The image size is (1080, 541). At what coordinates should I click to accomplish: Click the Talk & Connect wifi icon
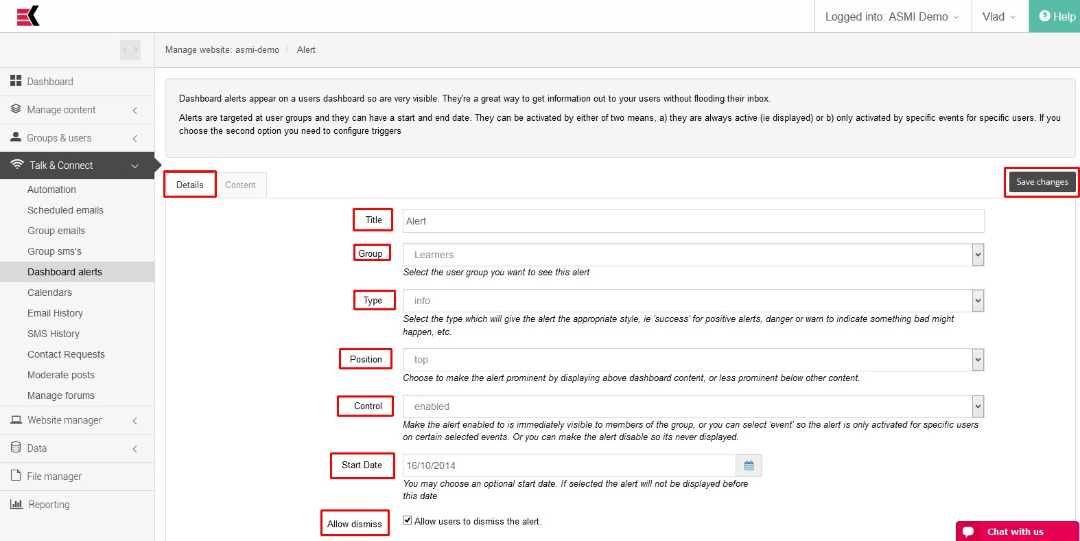[x=17, y=165]
